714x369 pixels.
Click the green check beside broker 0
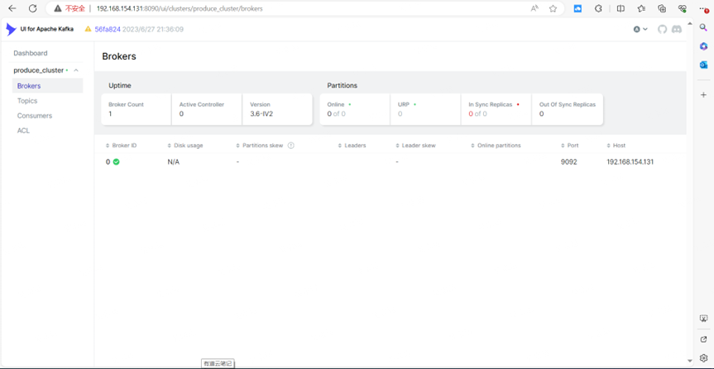116,161
